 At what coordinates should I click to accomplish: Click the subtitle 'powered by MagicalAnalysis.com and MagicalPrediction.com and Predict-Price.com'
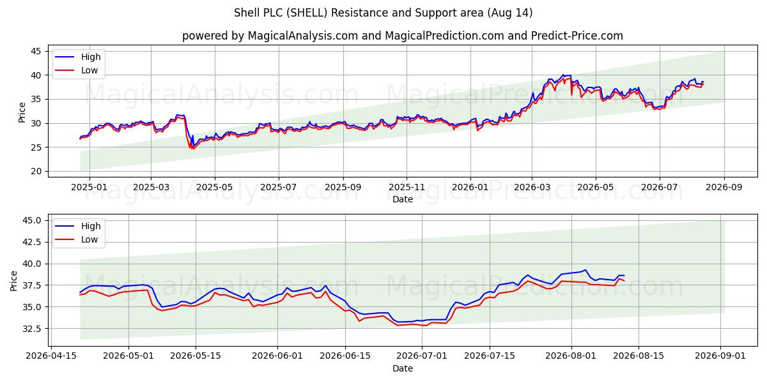pyautogui.click(x=402, y=36)
